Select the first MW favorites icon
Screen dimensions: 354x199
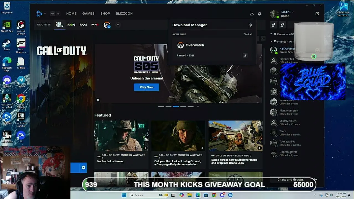tap(71, 25)
